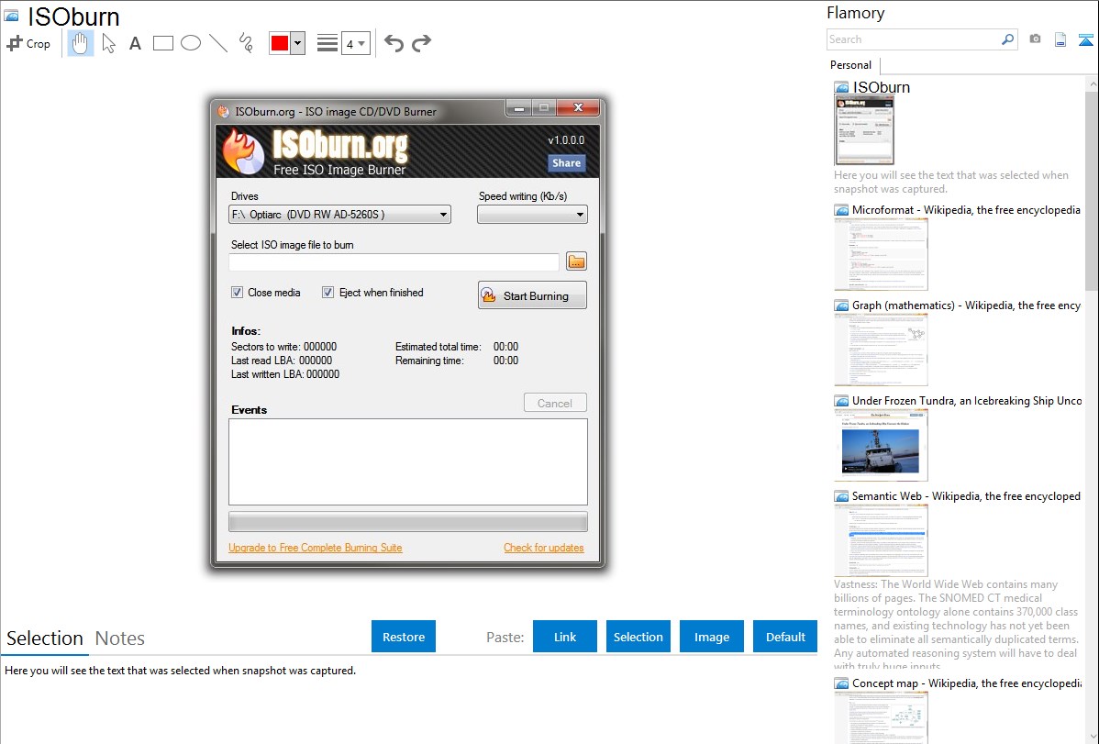Activate the hand pan tool
Screen dimensions: 1099x744
tap(80, 43)
